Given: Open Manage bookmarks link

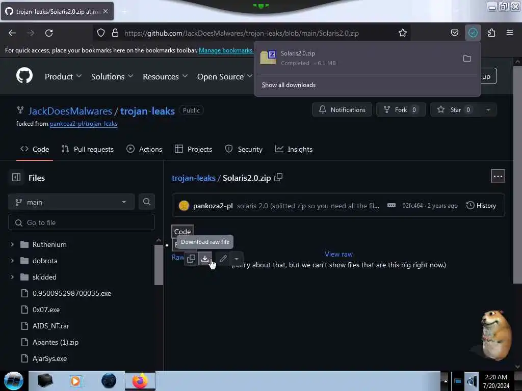Looking at the screenshot, I should click(226, 50).
